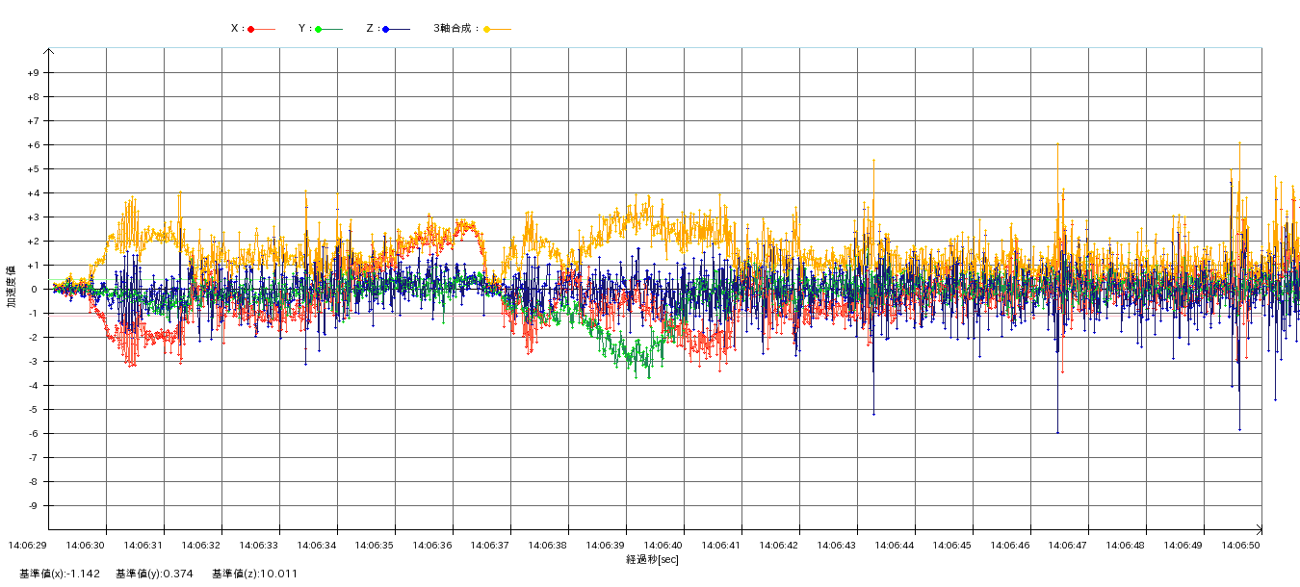Click the 基準値(x):-1.142 baseline readout
This screenshot has width=1300, height=587.
tap(60, 574)
